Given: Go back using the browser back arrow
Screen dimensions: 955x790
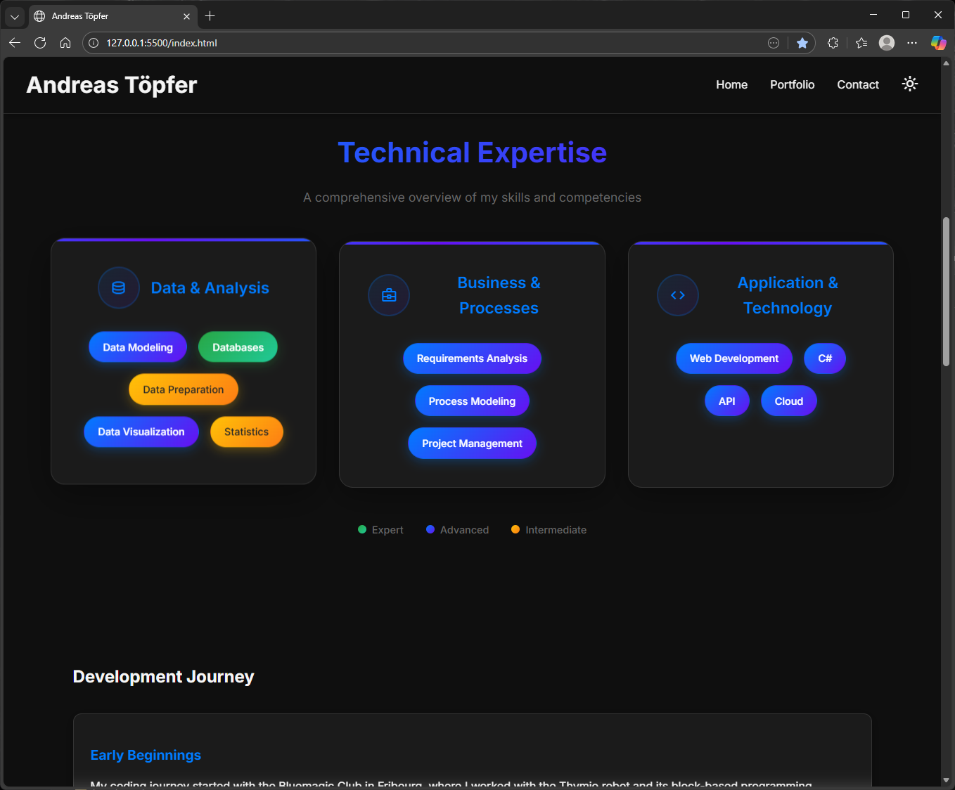Looking at the screenshot, I should tap(15, 43).
